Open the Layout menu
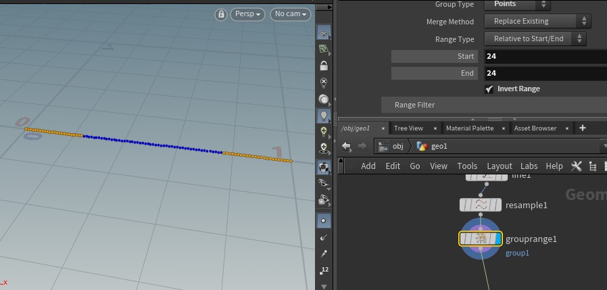Image resolution: width=607 pixels, height=290 pixels. (500, 166)
